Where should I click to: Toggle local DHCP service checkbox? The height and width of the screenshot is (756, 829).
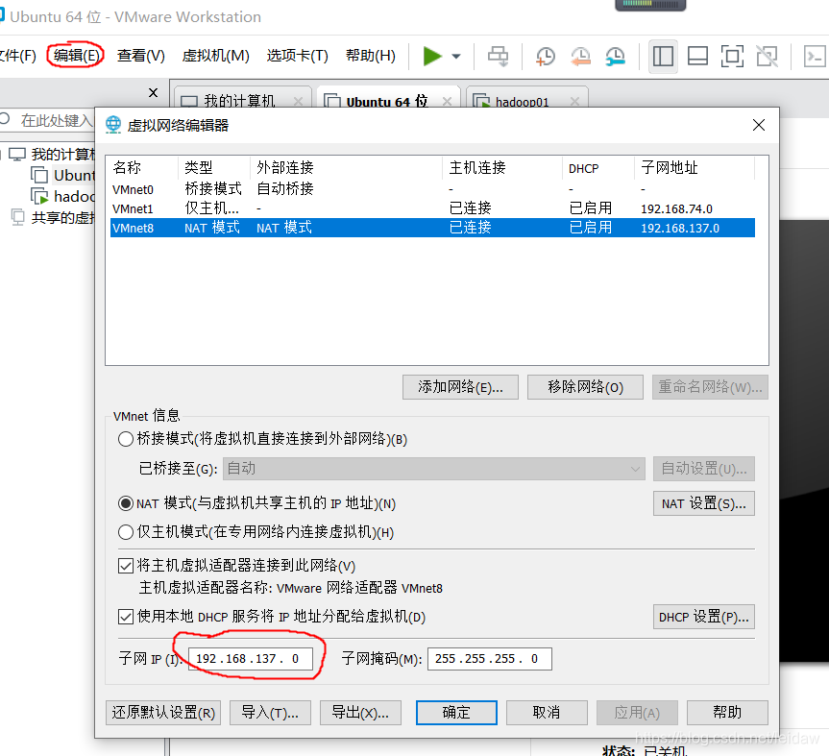[126, 617]
